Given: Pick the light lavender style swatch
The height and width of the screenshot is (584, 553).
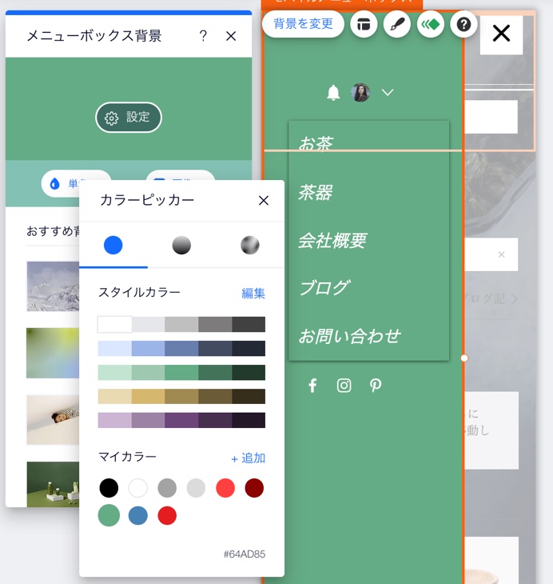Looking at the screenshot, I should [x=114, y=420].
